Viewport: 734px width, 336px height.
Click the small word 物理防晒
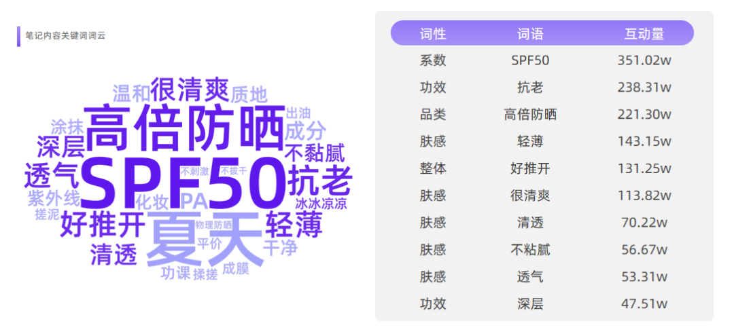213,225
